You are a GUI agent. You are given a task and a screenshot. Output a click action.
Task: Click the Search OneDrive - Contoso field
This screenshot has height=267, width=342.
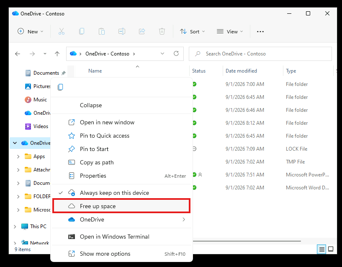pyautogui.click(x=260, y=54)
